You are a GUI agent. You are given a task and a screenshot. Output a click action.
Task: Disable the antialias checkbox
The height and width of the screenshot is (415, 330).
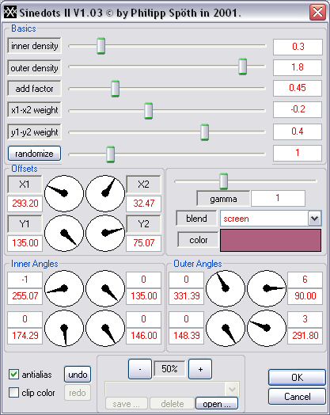click(13, 375)
